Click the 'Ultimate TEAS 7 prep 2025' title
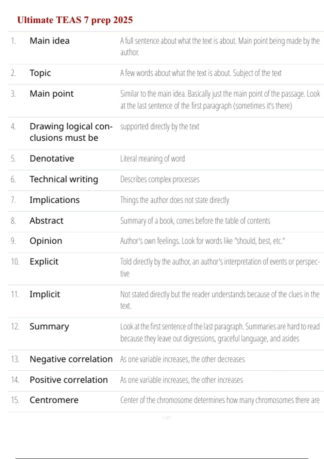 pyautogui.click(x=75, y=20)
